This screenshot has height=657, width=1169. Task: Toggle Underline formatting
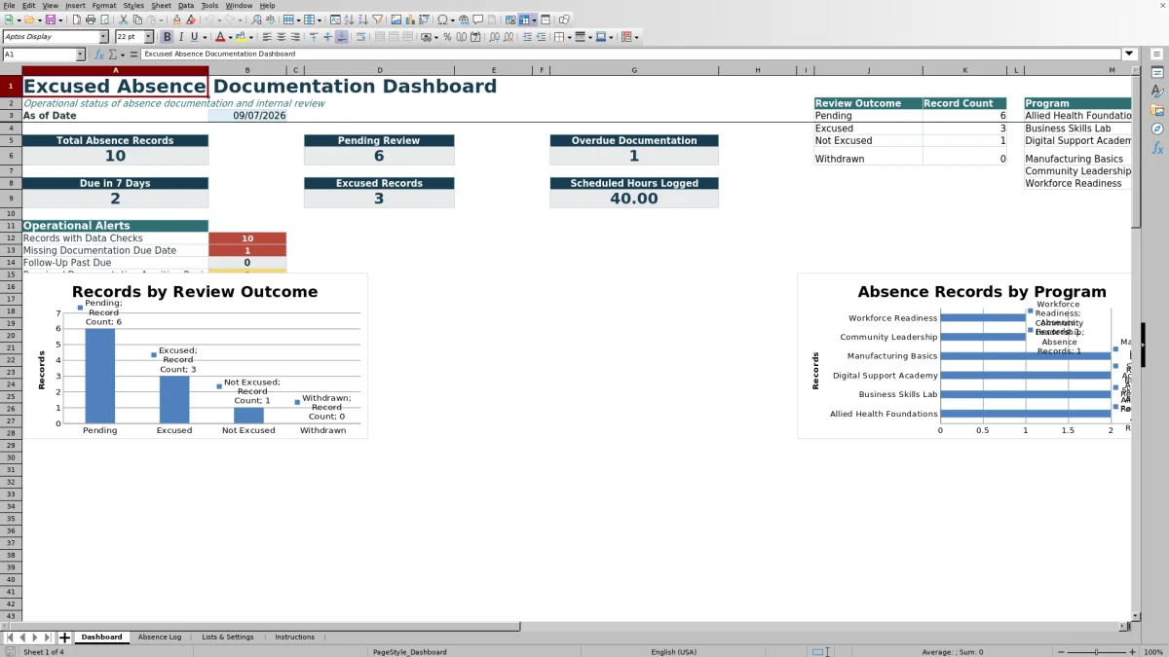195,37
